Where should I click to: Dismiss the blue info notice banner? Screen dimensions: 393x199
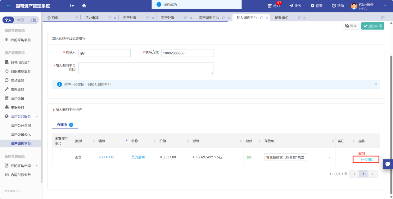pos(375,84)
